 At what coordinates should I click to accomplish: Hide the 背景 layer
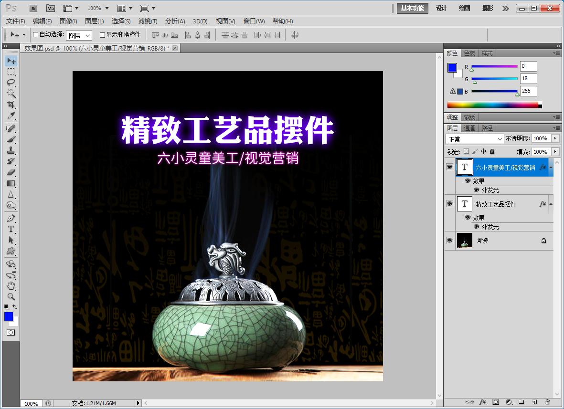click(449, 241)
